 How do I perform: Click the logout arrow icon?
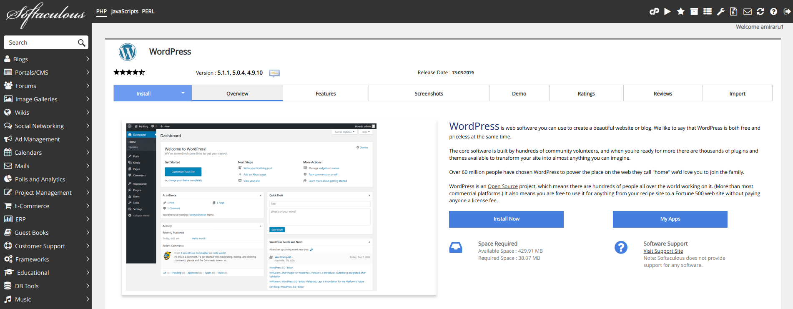pyautogui.click(x=787, y=11)
